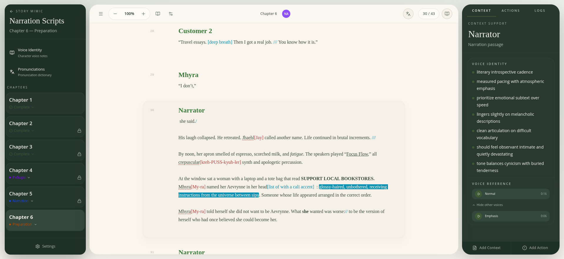Click the Jhaehl underlined name

(x=248, y=138)
